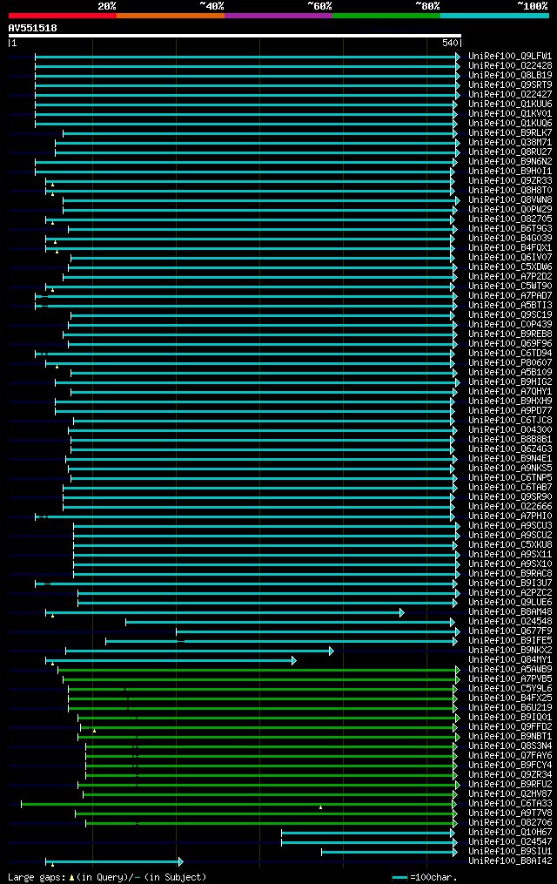Click the UniRef100_C5XKU8 label
557x884 pixels.
pyautogui.click(x=510, y=545)
